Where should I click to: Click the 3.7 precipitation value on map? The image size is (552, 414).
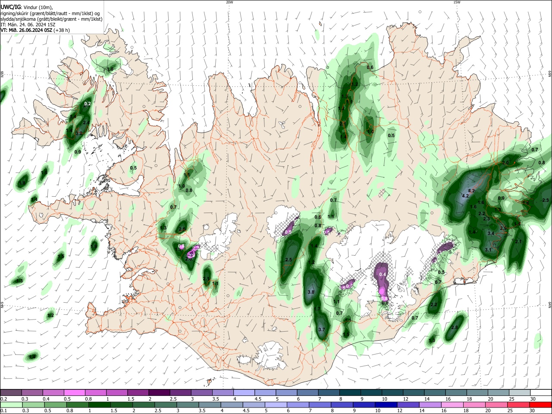(321, 329)
